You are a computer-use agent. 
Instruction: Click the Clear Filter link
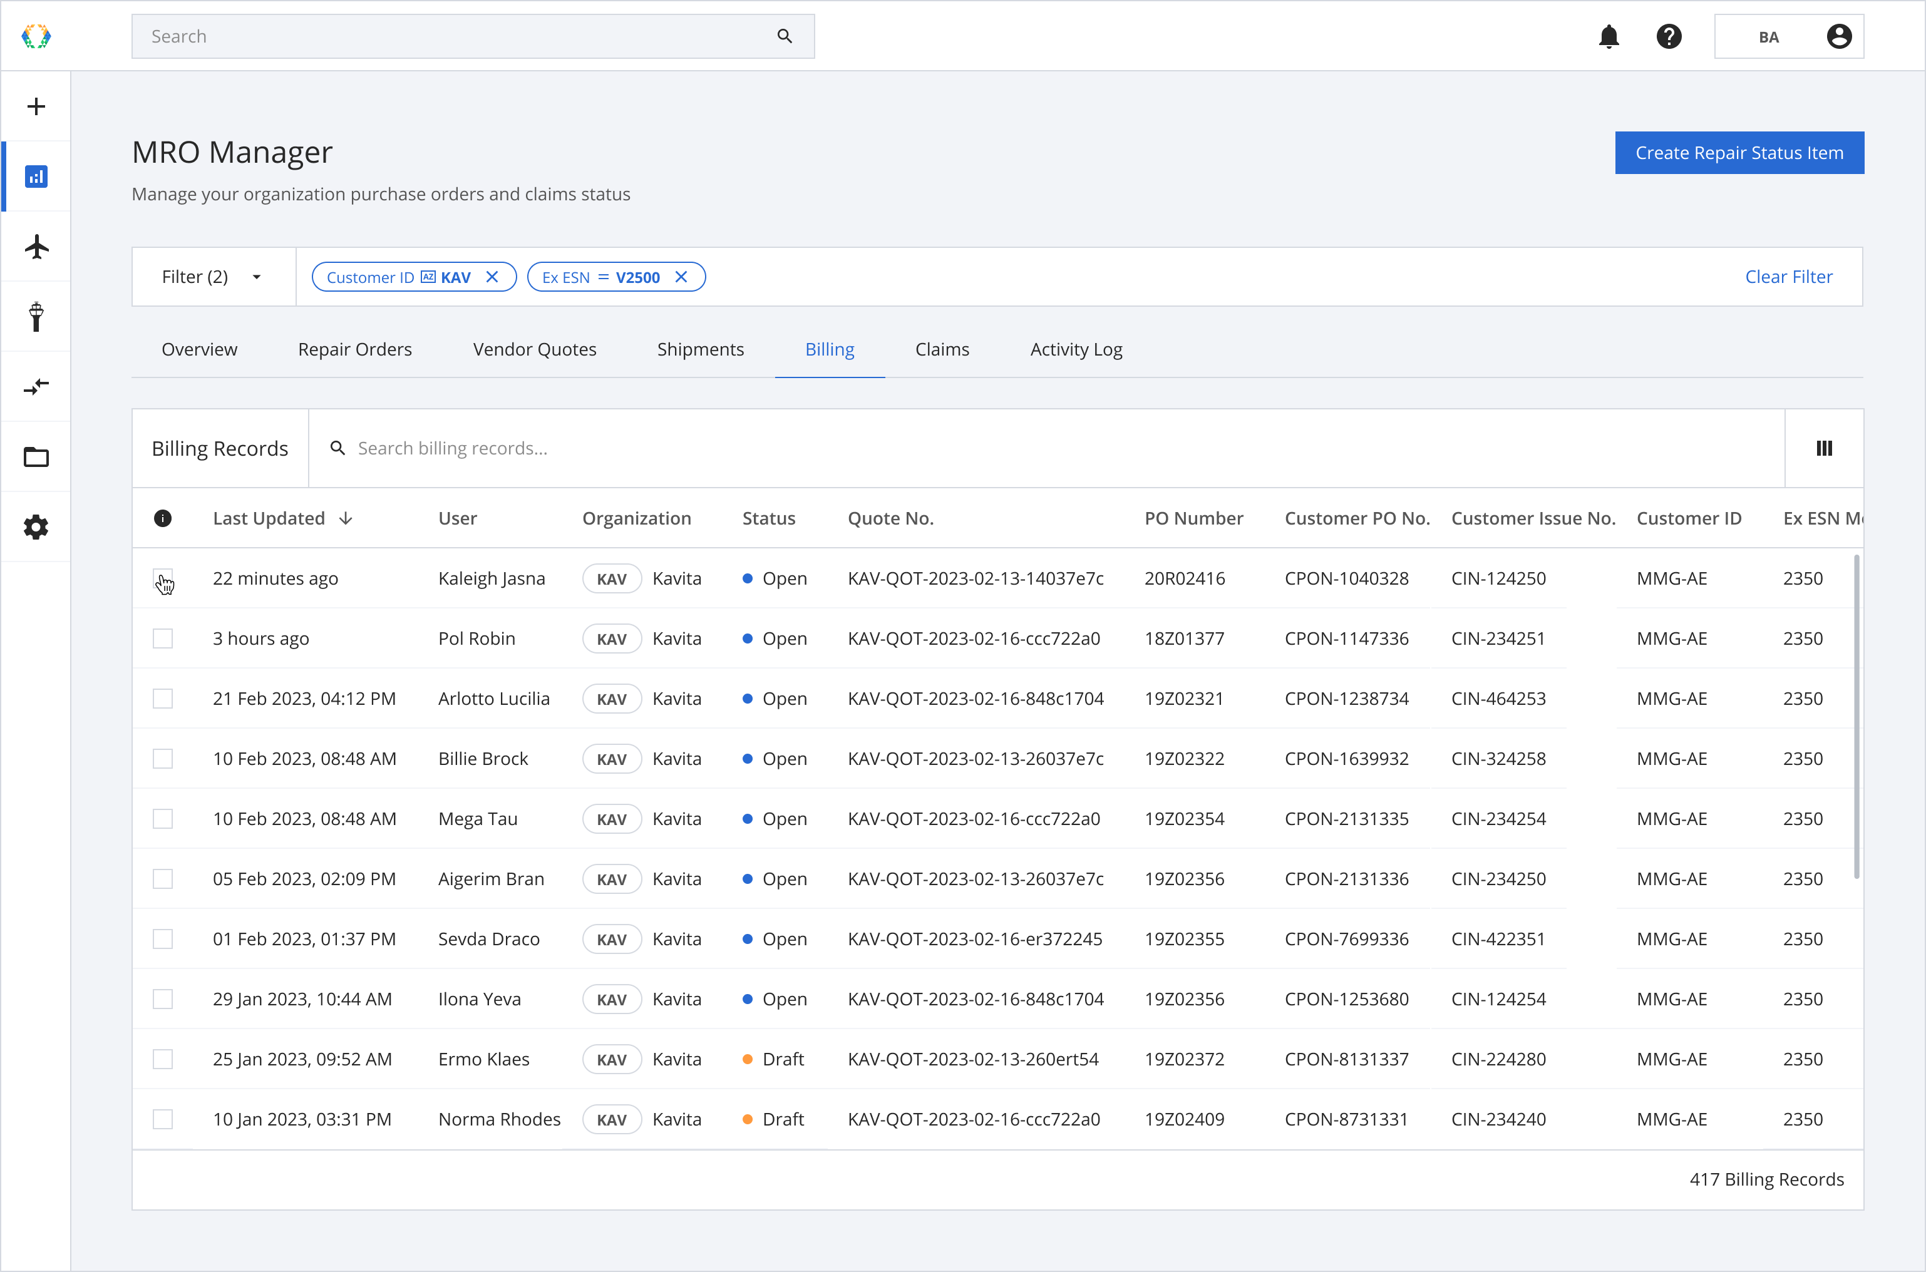tap(1788, 277)
